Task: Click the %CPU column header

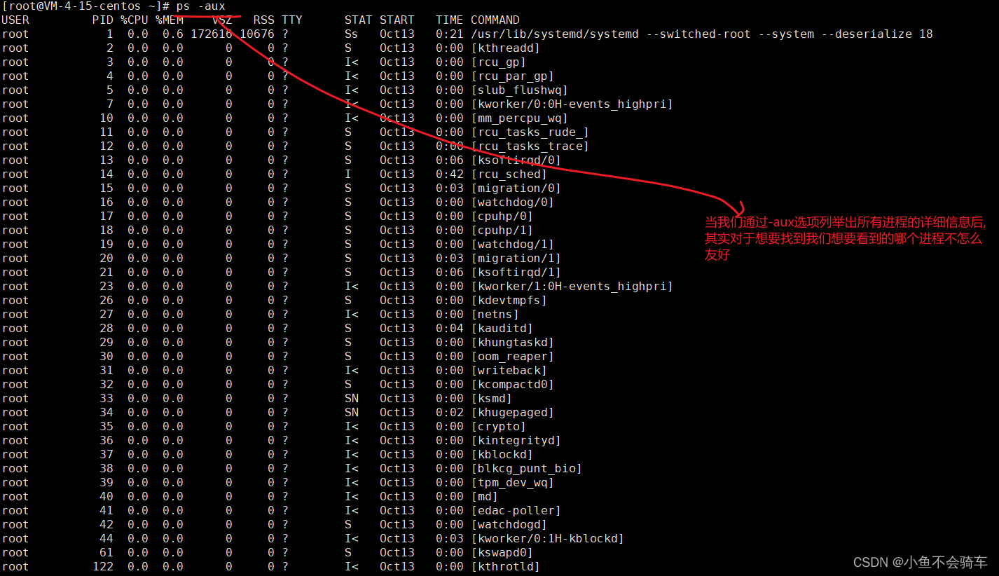Action: click(x=135, y=20)
